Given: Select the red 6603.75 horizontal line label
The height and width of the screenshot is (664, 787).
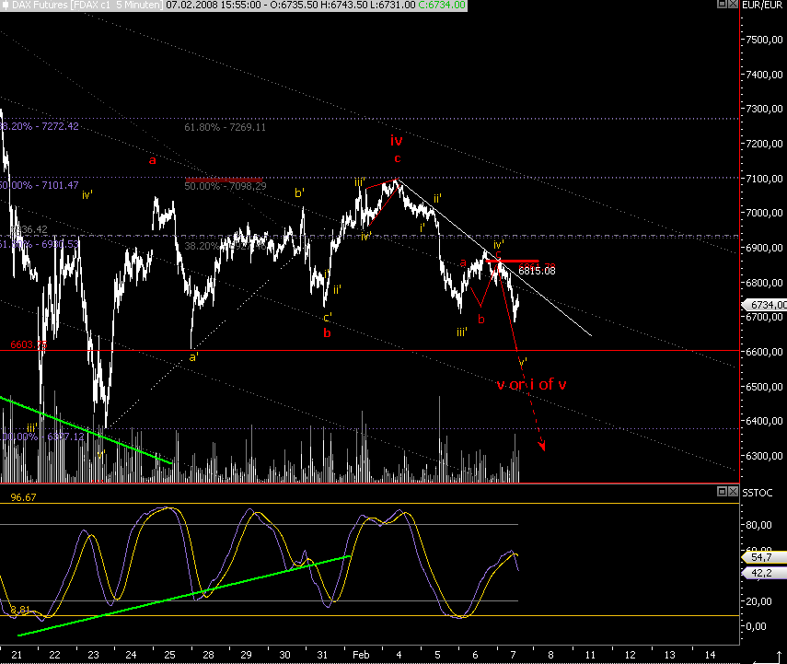Looking at the screenshot, I should [29, 344].
